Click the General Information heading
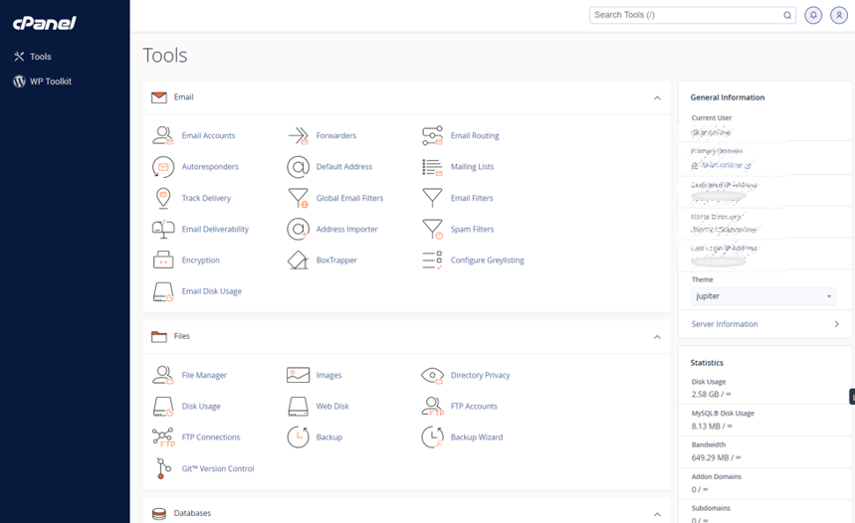Screen dimensions: 855x523 pos(728,97)
